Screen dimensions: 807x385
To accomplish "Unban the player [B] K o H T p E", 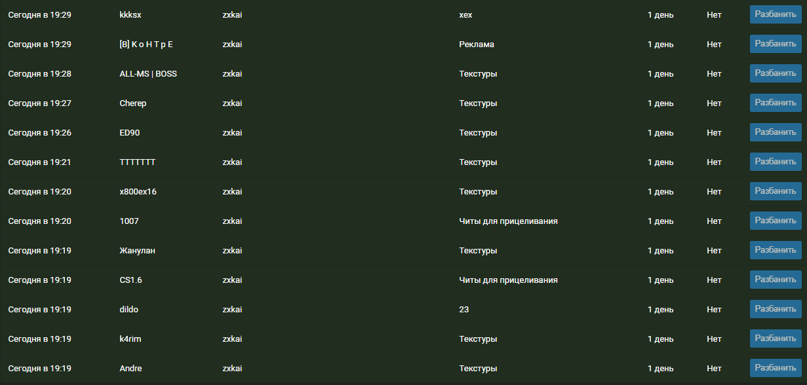I will click(x=776, y=44).
